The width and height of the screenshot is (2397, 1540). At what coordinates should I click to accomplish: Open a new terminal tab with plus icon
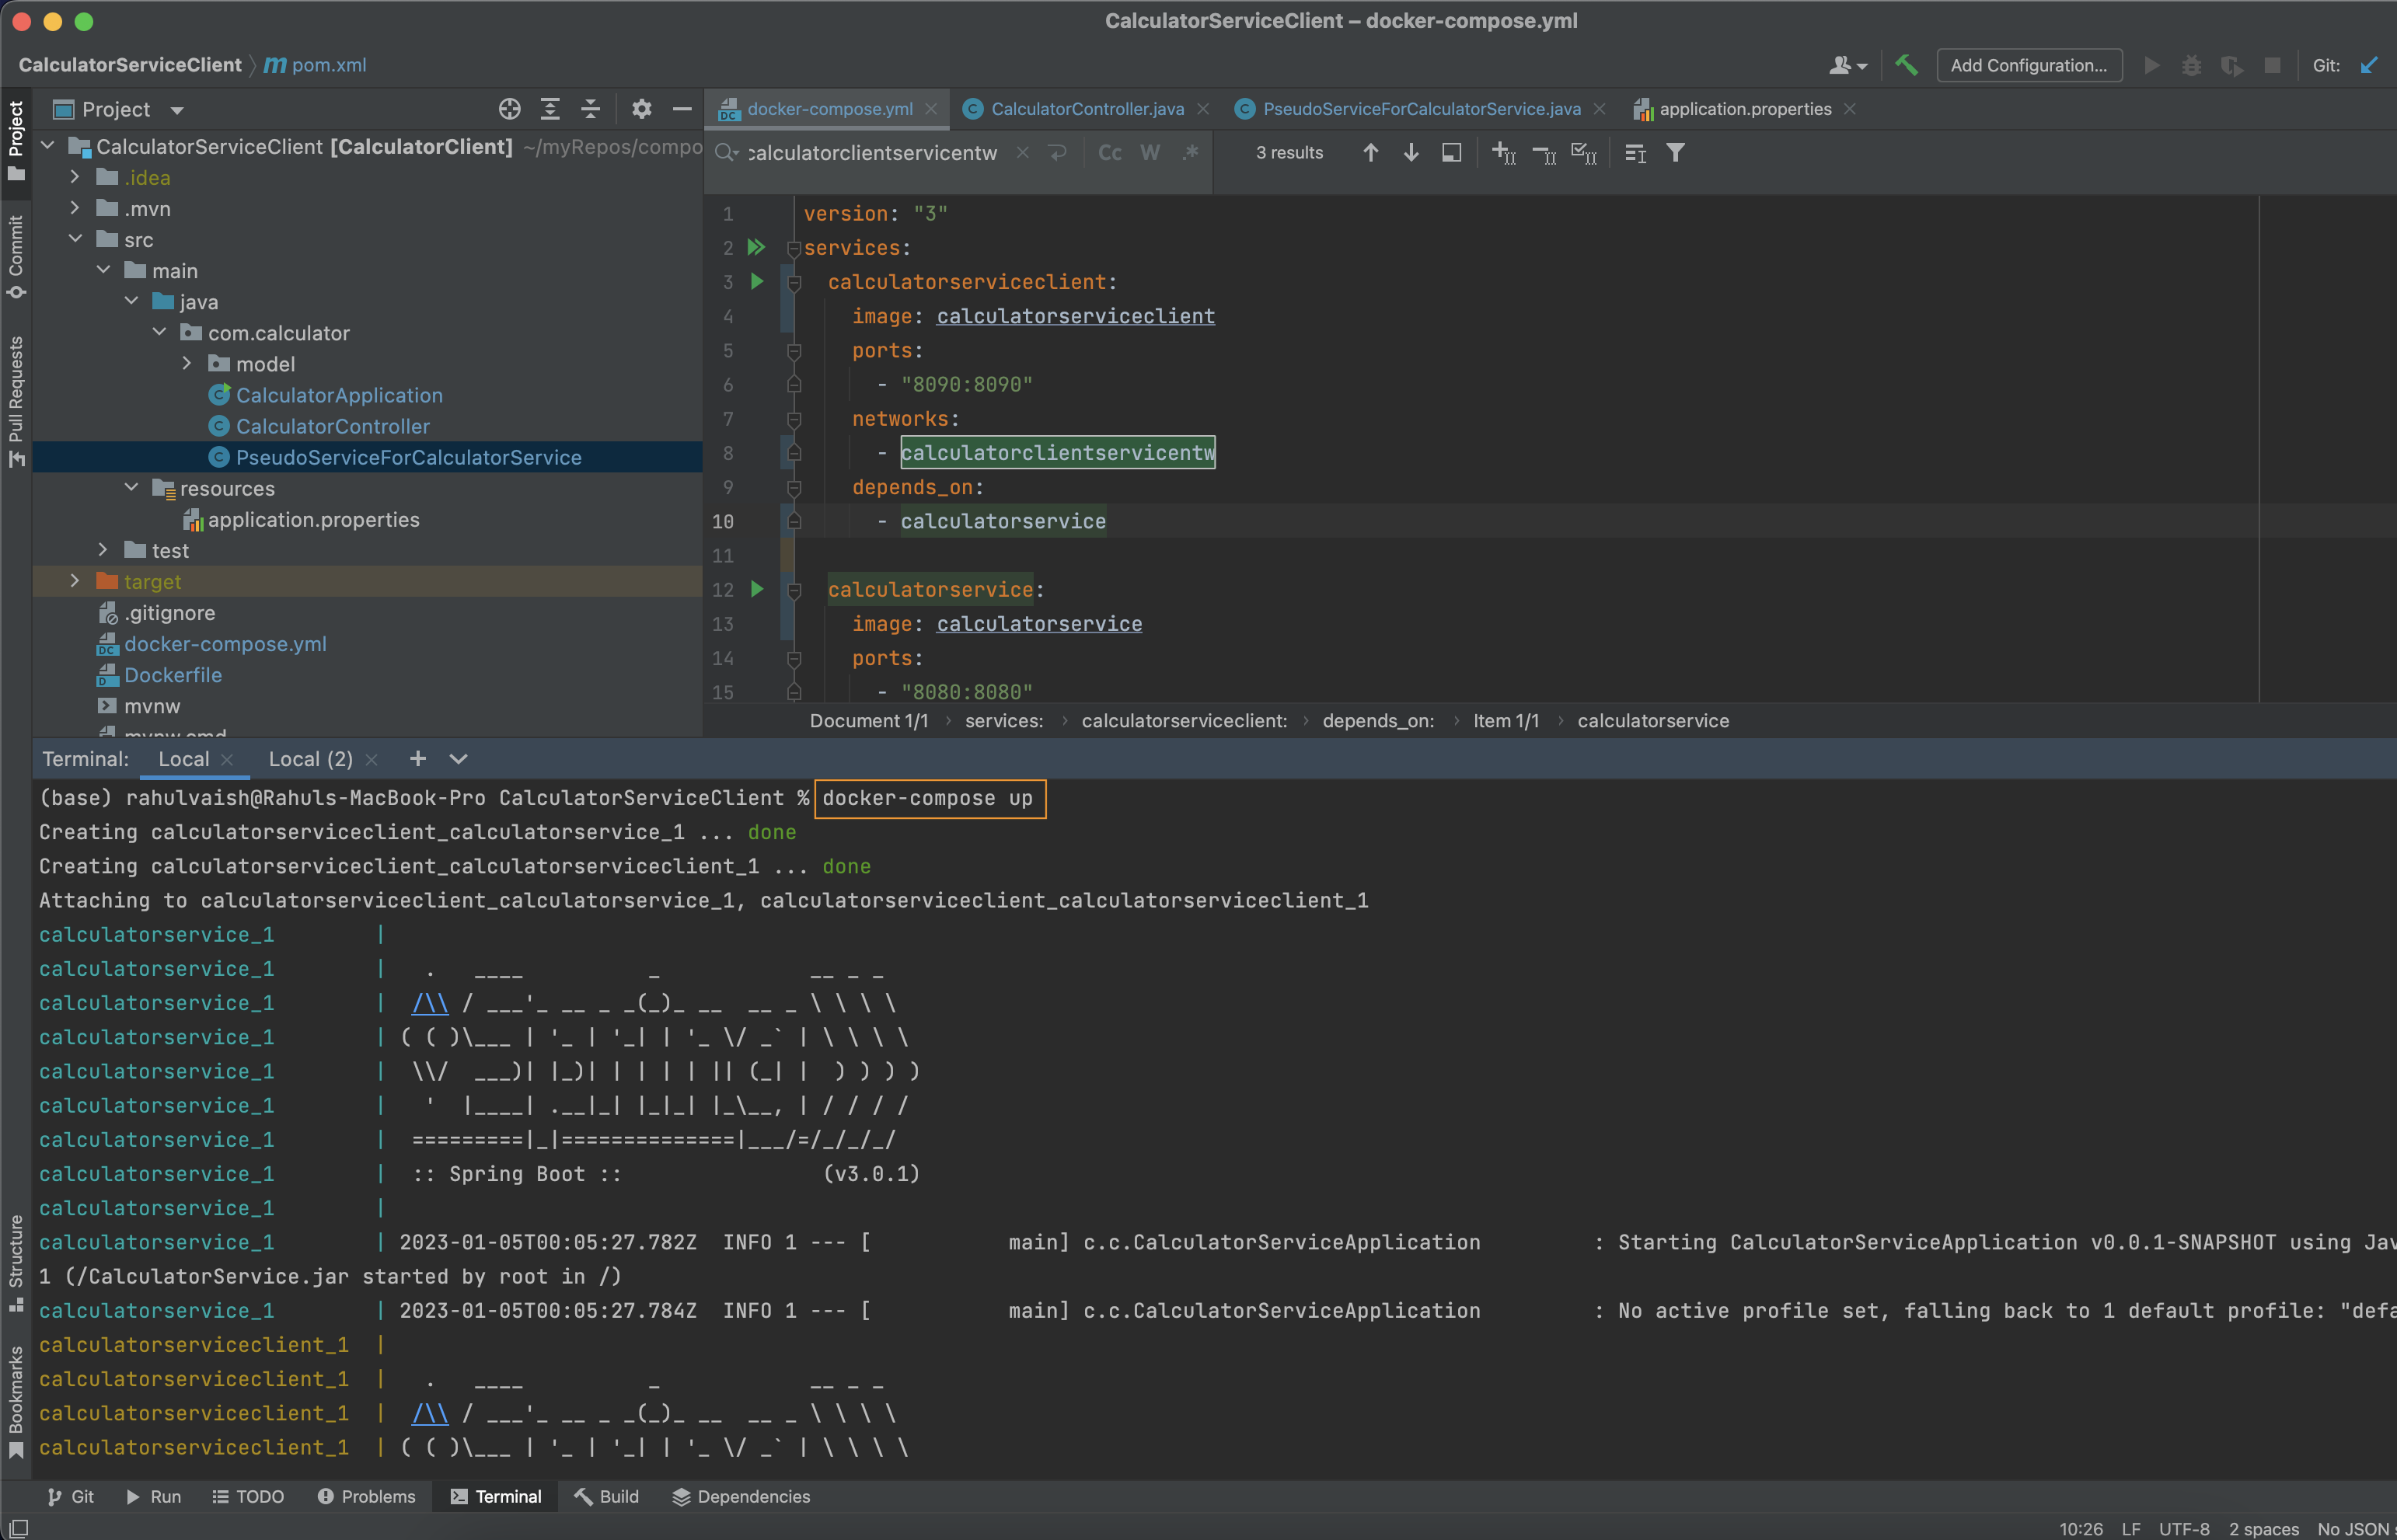point(418,759)
